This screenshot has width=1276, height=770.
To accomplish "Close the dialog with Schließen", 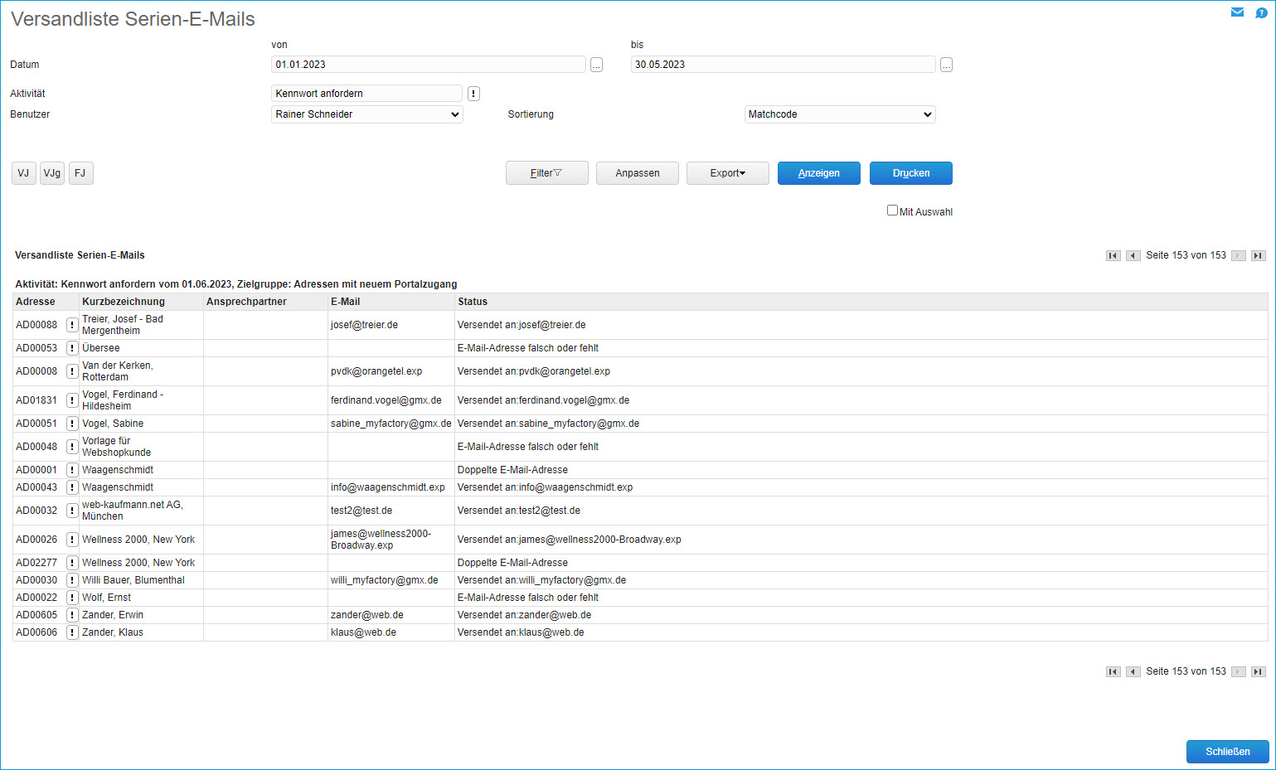I will [x=1227, y=752].
